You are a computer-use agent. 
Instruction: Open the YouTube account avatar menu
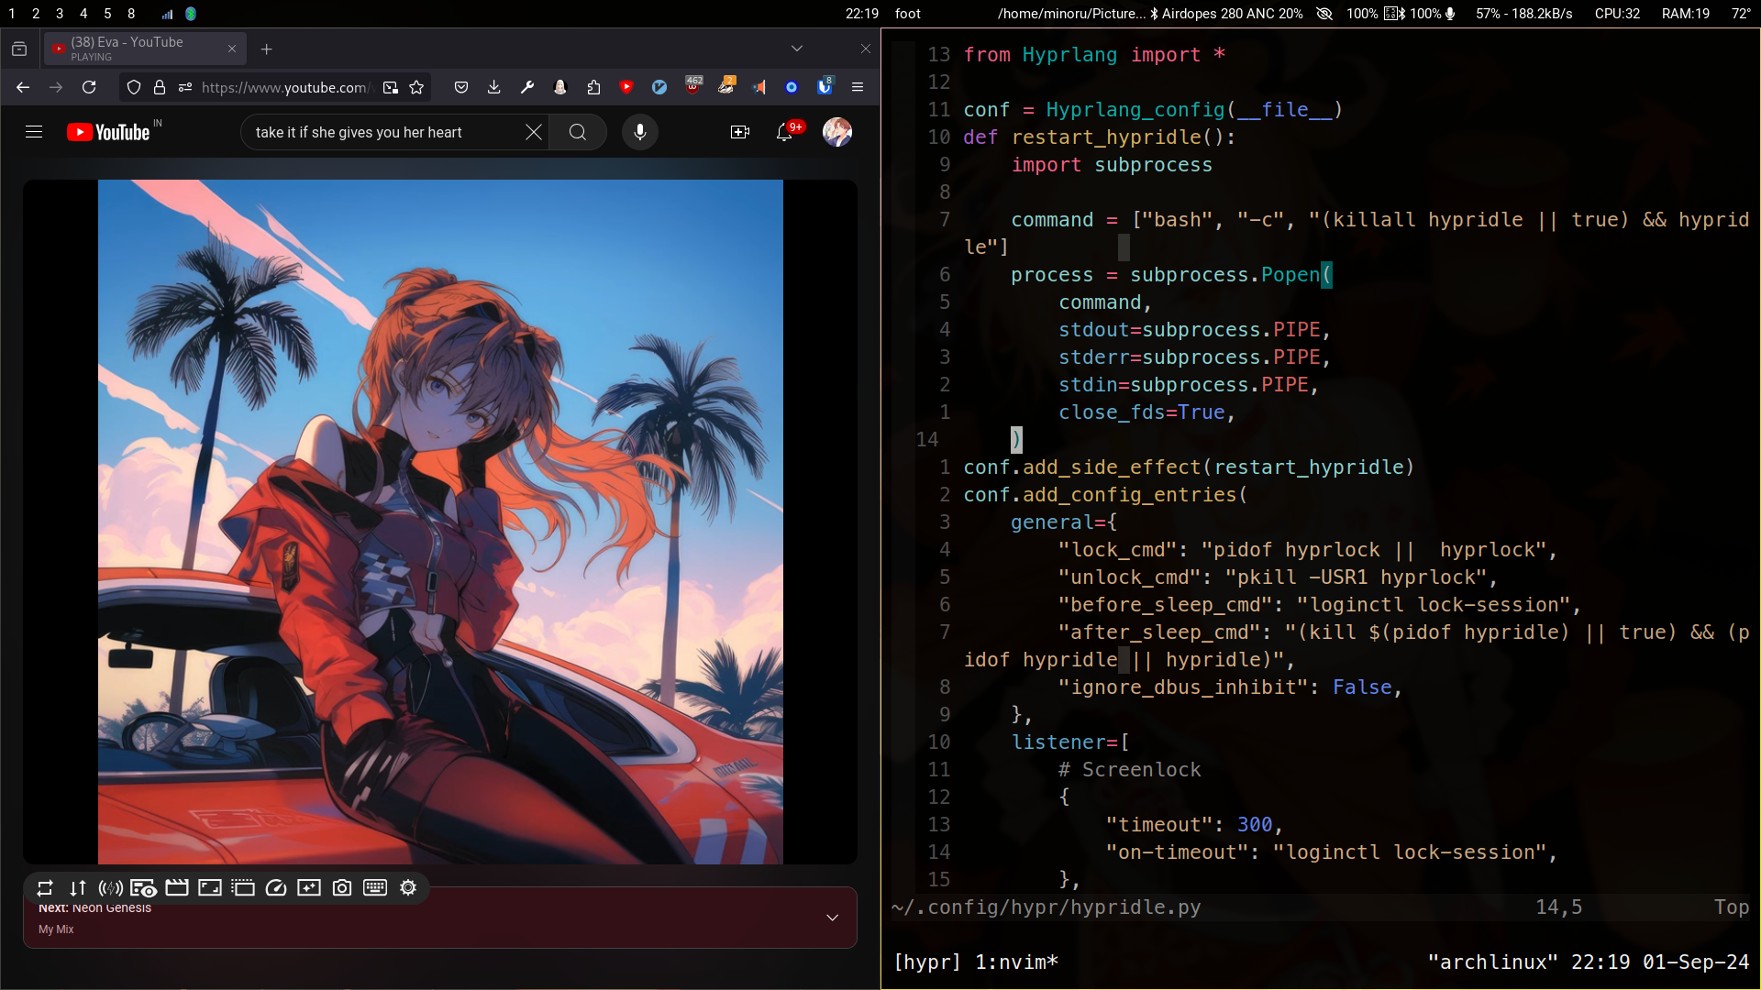click(837, 132)
